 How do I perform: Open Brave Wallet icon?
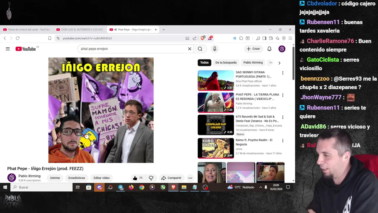271,38
